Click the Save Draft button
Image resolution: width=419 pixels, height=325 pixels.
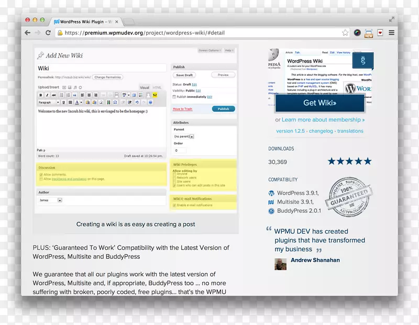[184, 75]
